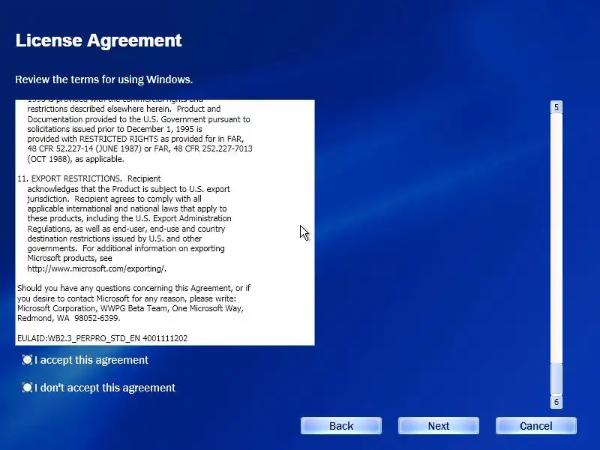Click the EULAID:WB2.3_PERPRO_STD_EN line
The width and height of the screenshot is (600, 450).
click(x=103, y=338)
